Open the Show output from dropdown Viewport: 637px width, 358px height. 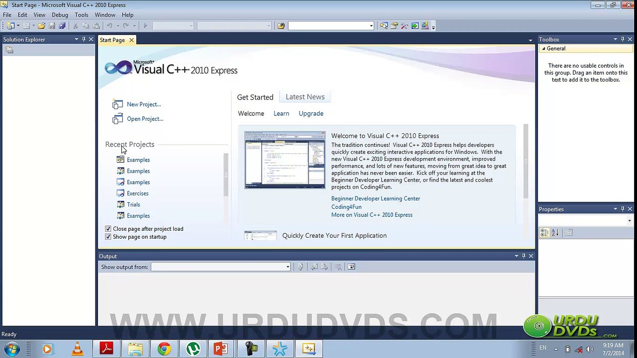pyautogui.click(x=288, y=267)
